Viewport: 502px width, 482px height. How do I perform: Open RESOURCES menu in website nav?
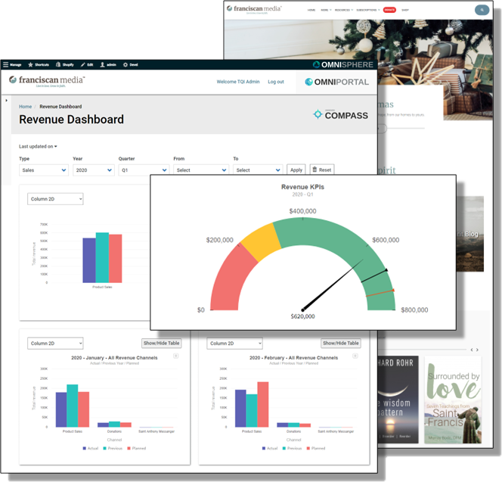pos(344,10)
